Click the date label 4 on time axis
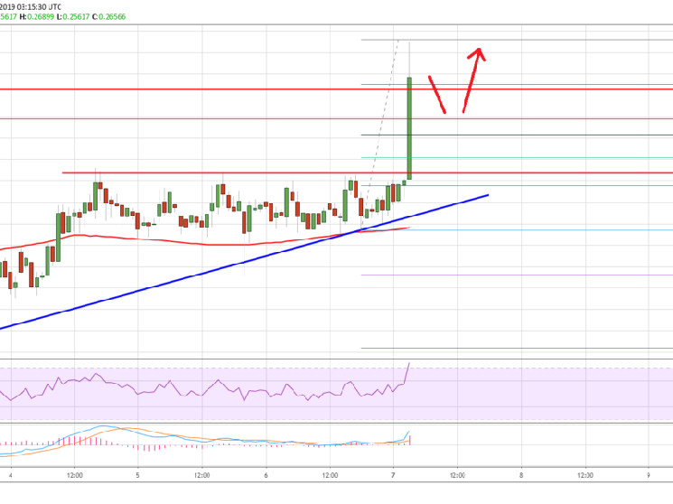Image resolution: width=673 pixels, height=504 pixels. [11, 475]
